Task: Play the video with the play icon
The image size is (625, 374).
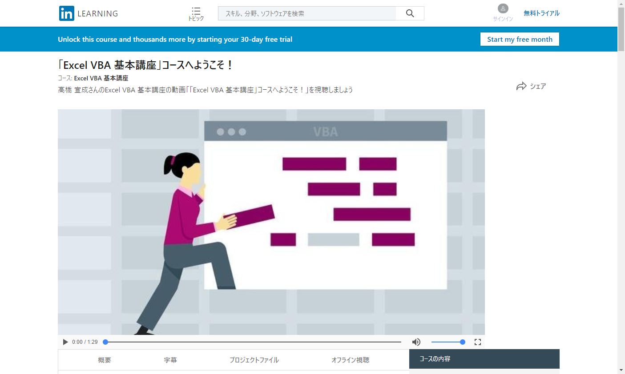Action: pyautogui.click(x=65, y=342)
